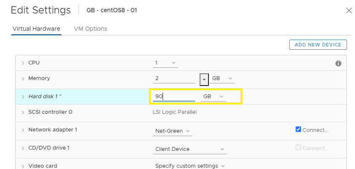Select the Virtual Hardware tab
The height and width of the screenshot is (169, 355).
(x=36, y=29)
